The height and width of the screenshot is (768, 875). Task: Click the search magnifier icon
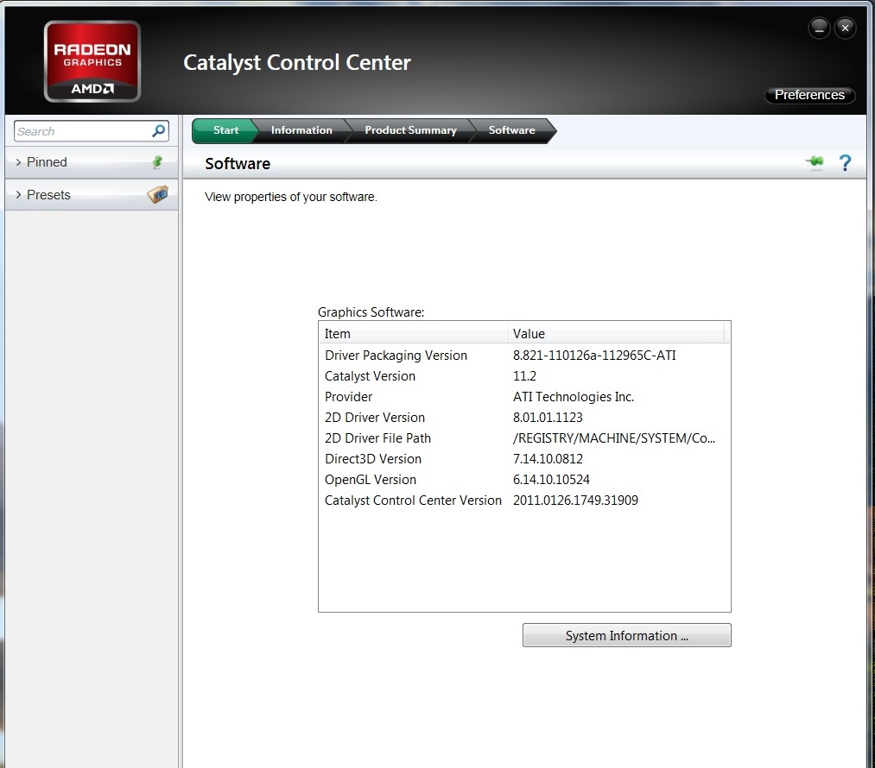[x=158, y=131]
